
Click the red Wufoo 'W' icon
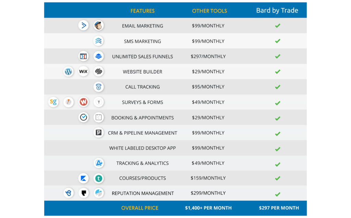click(83, 102)
